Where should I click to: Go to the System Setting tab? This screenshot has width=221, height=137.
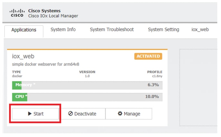(x=163, y=30)
